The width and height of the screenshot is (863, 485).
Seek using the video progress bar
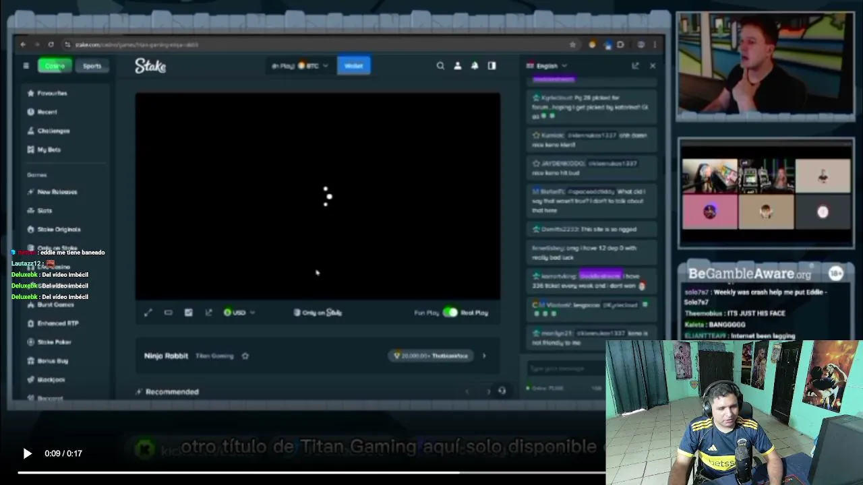(x=311, y=473)
